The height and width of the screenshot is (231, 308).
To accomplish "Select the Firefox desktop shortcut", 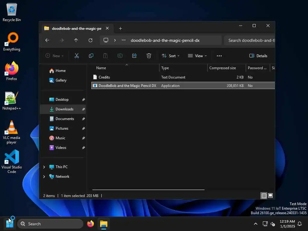I will (x=12, y=71).
